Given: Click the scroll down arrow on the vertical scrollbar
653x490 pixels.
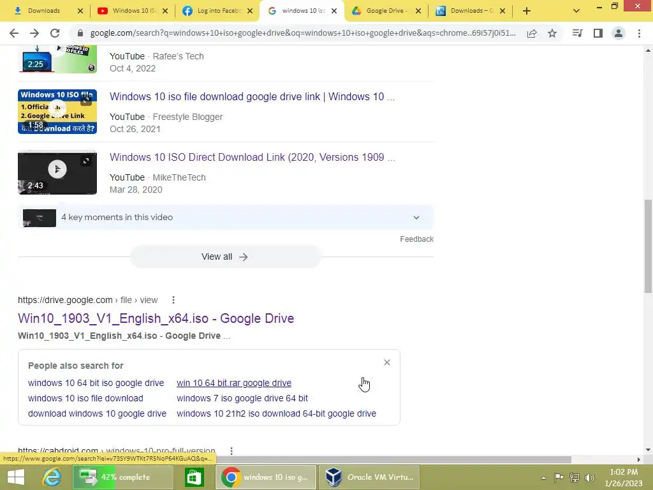Looking at the screenshot, I should (648, 450).
